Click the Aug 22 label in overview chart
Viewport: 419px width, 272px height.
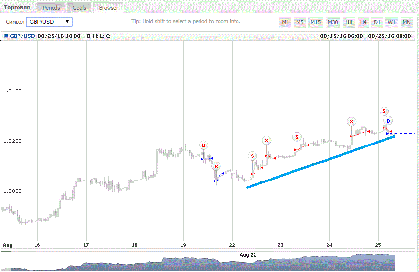point(248,255)
